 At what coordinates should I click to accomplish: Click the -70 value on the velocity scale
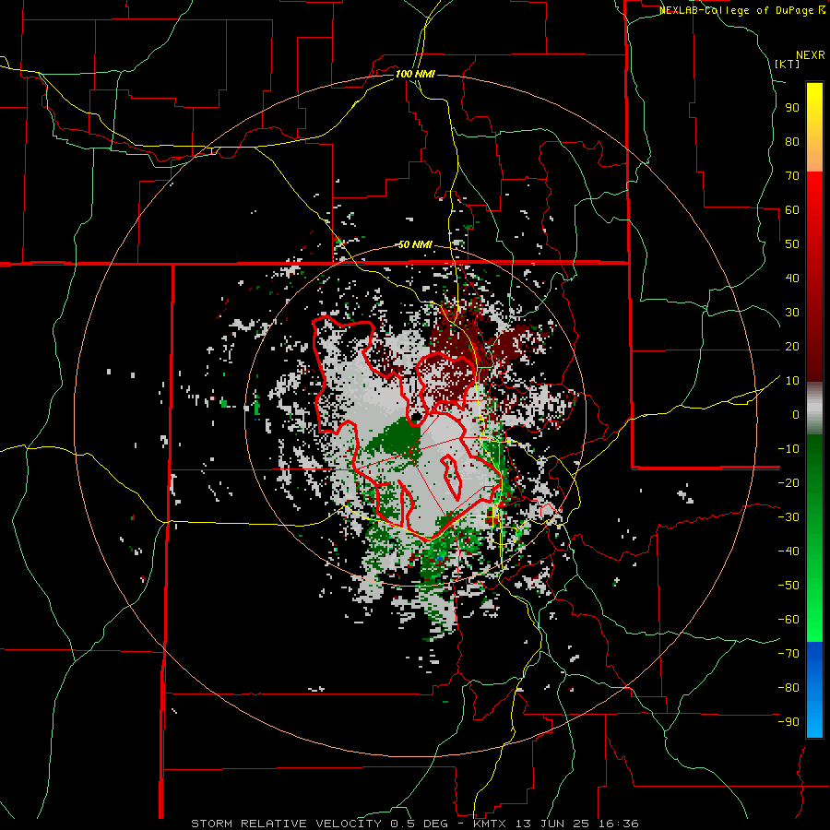tap(788, 654)
